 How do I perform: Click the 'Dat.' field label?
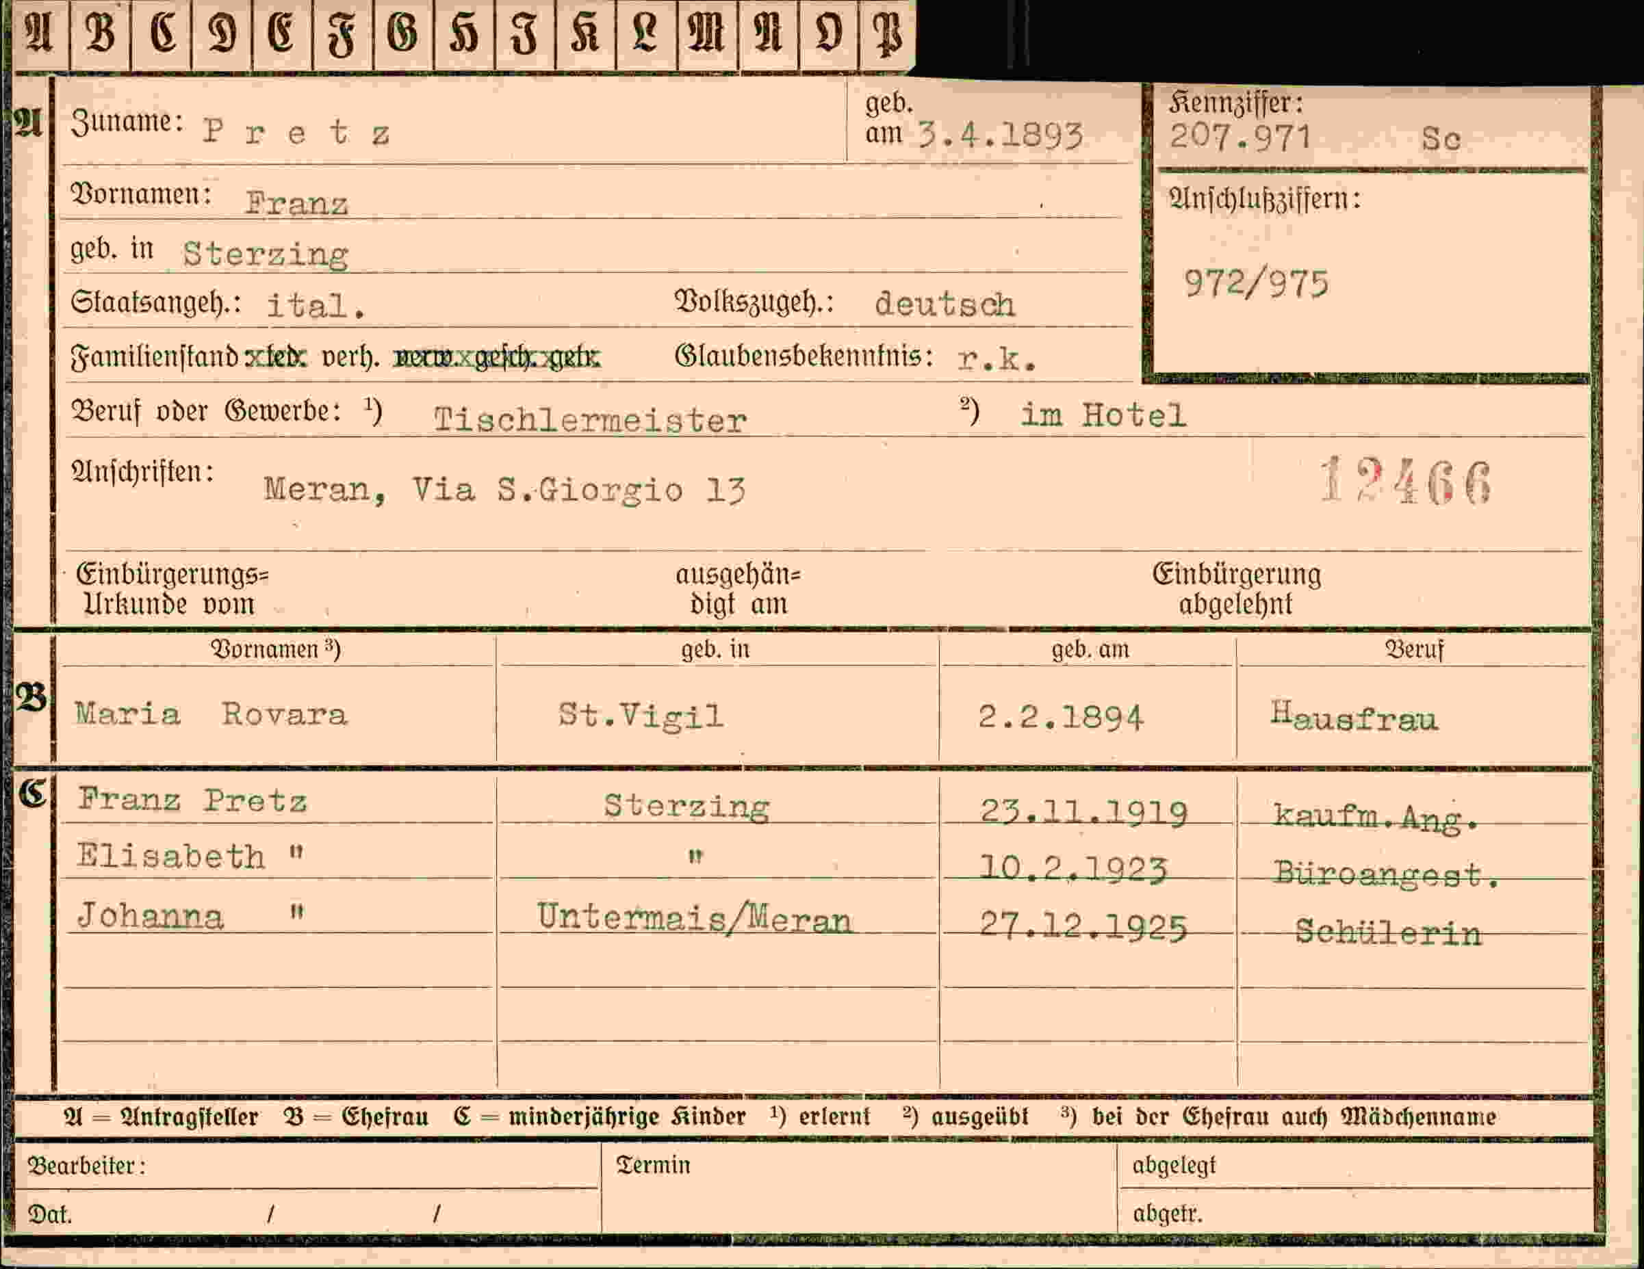point(50,1214)
